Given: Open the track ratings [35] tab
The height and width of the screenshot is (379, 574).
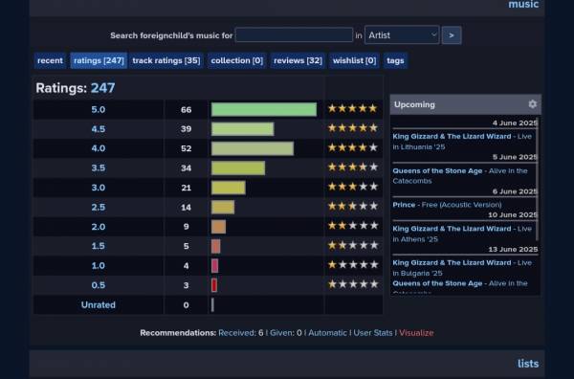Looking at the screenshot, I should coord(166,60).
